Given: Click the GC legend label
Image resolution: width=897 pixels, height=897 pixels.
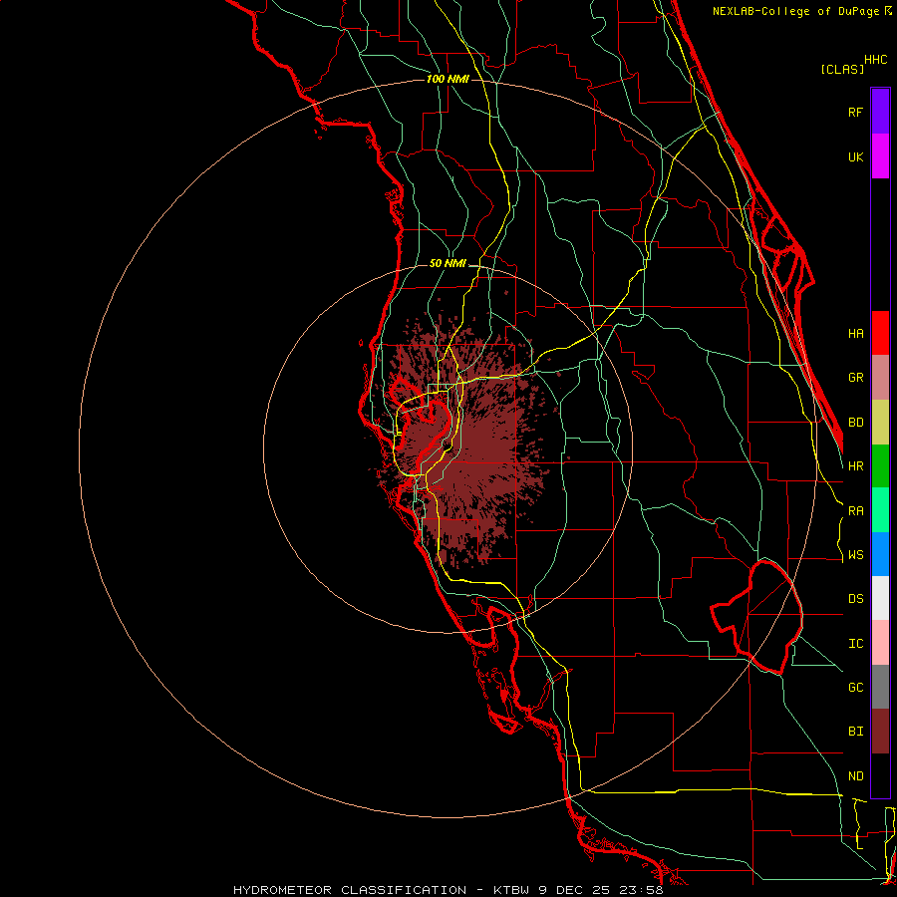Looking at the screenshot, I should click(856, 688).
